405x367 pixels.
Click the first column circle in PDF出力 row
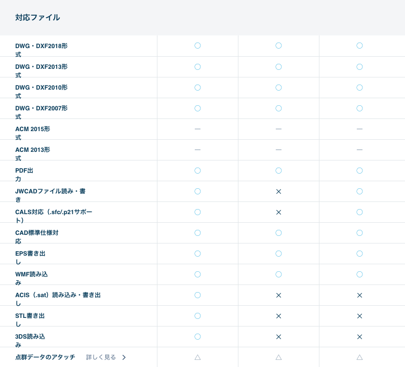pyautogui.click(x=197, y=171)
